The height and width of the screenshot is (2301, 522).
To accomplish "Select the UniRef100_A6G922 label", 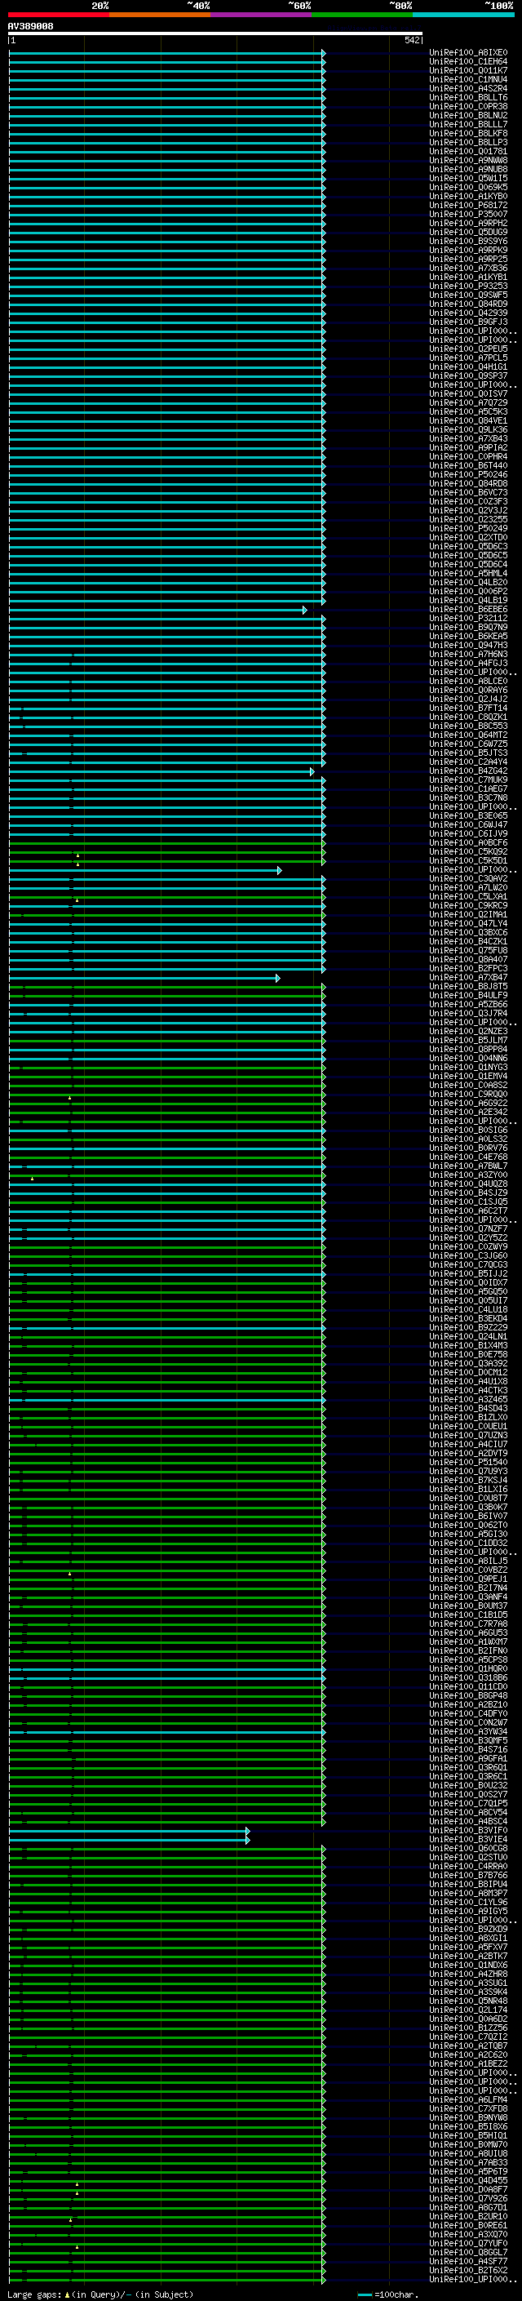I will click(468, 1104).
